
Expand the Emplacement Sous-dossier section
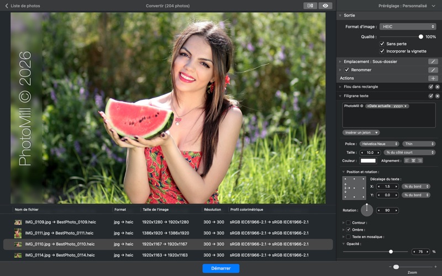click(x=340, y=61)
